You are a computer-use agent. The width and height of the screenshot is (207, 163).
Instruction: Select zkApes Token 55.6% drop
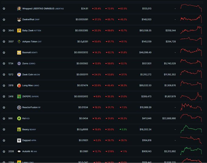(x=96, y=42)
